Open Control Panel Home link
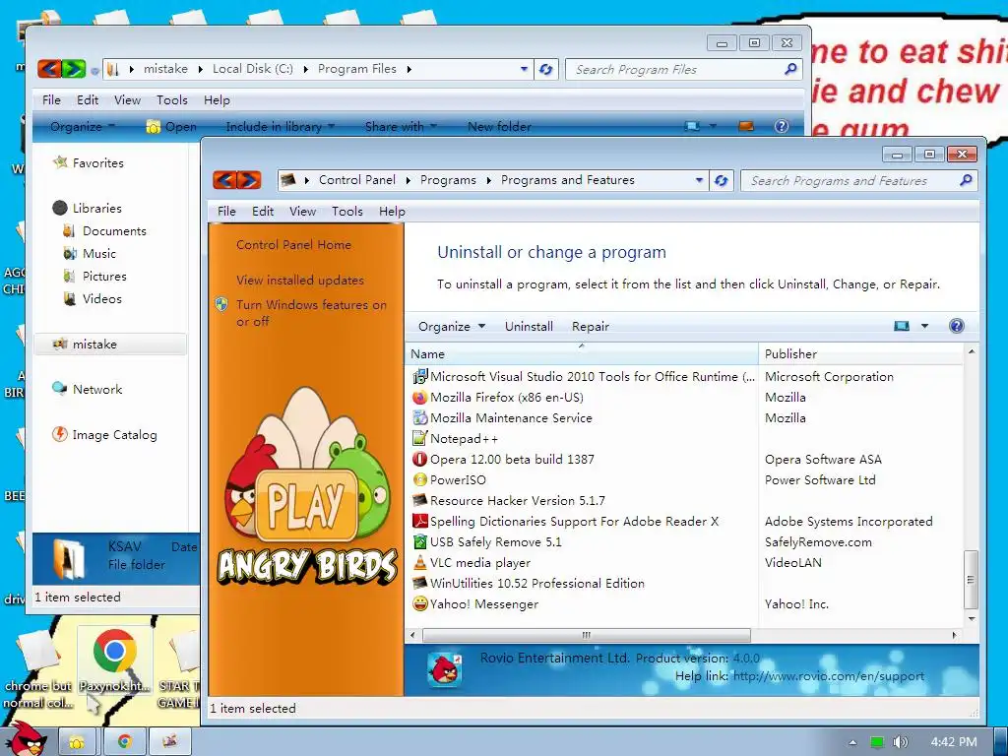The width and height of the screenshot is (1008, 756). tap(293, 245)
